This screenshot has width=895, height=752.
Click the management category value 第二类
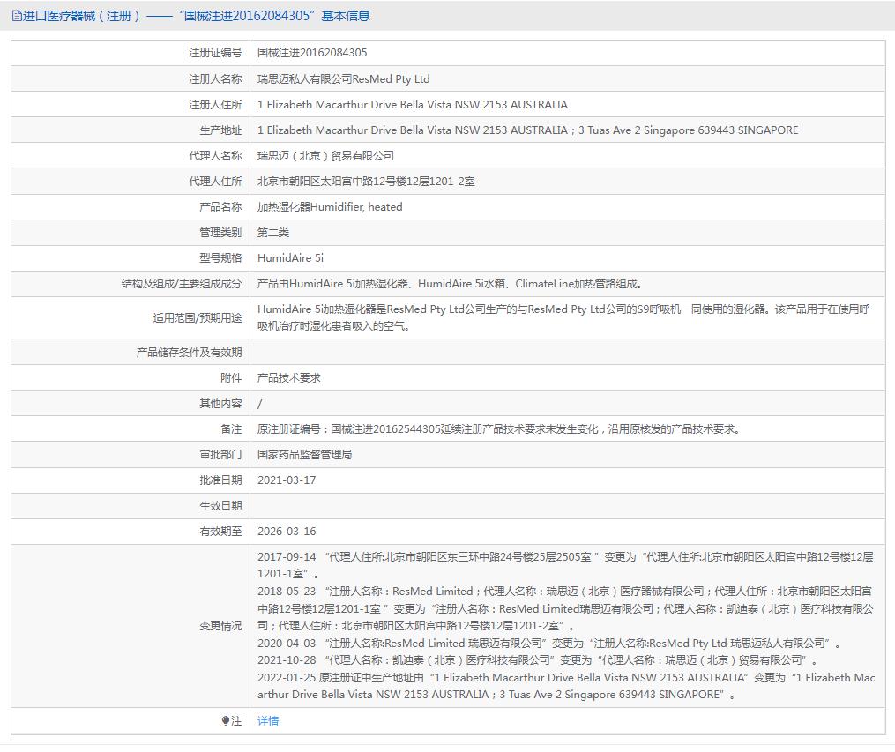273,232
